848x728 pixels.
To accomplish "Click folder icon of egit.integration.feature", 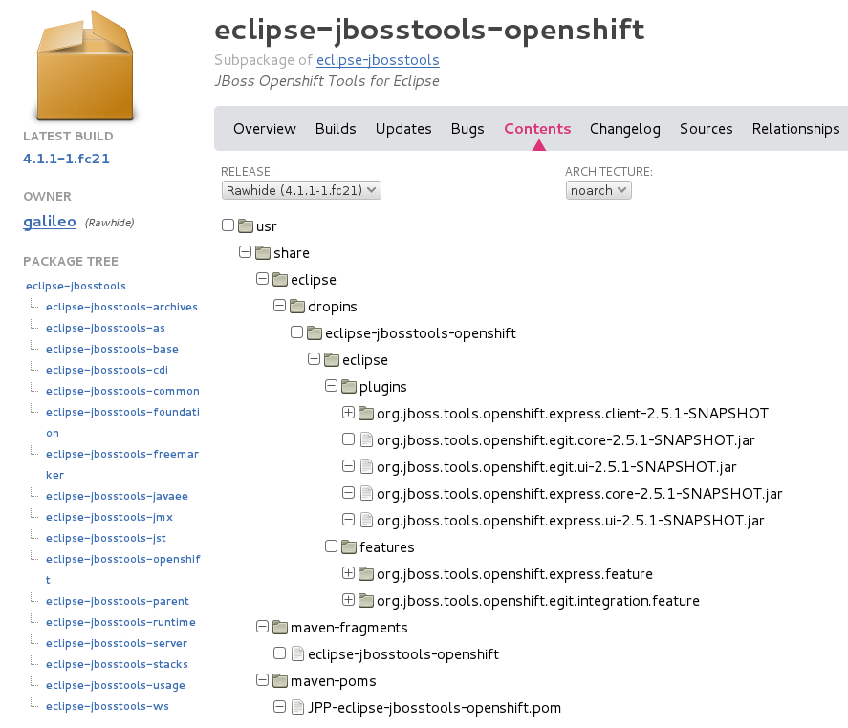I will 366,600.
